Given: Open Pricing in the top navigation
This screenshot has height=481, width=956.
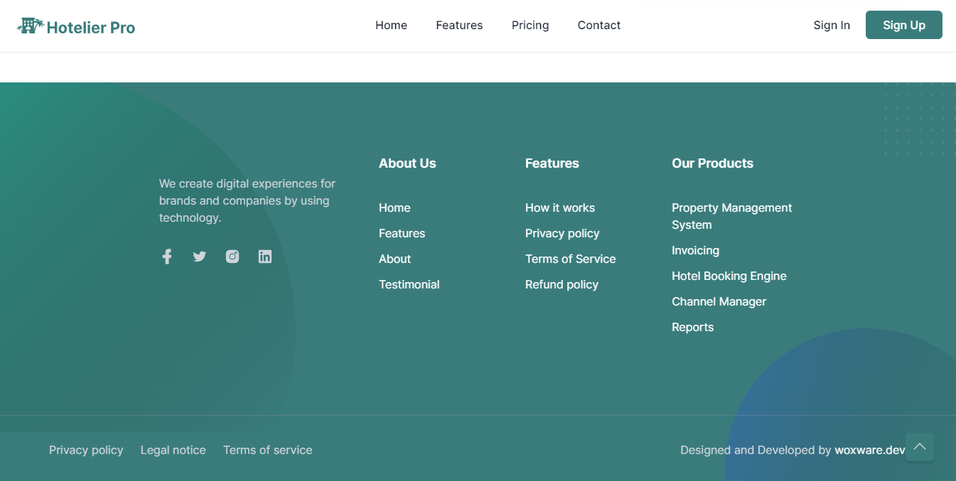Looking at the screenshot, I should tap(530, 26).
